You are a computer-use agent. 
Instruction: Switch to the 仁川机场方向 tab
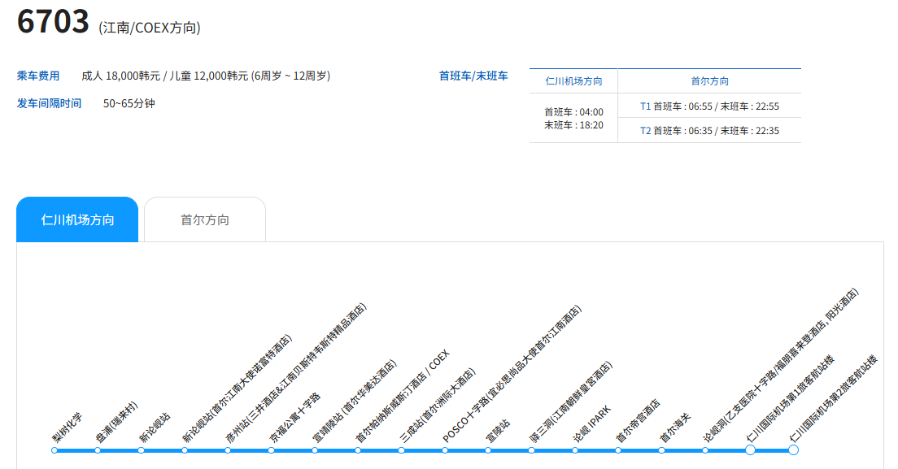click(x=77, y=219)
